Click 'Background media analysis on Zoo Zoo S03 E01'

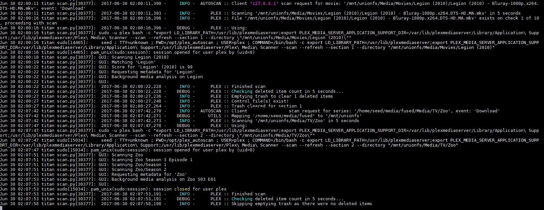click(x=164, y=179)
